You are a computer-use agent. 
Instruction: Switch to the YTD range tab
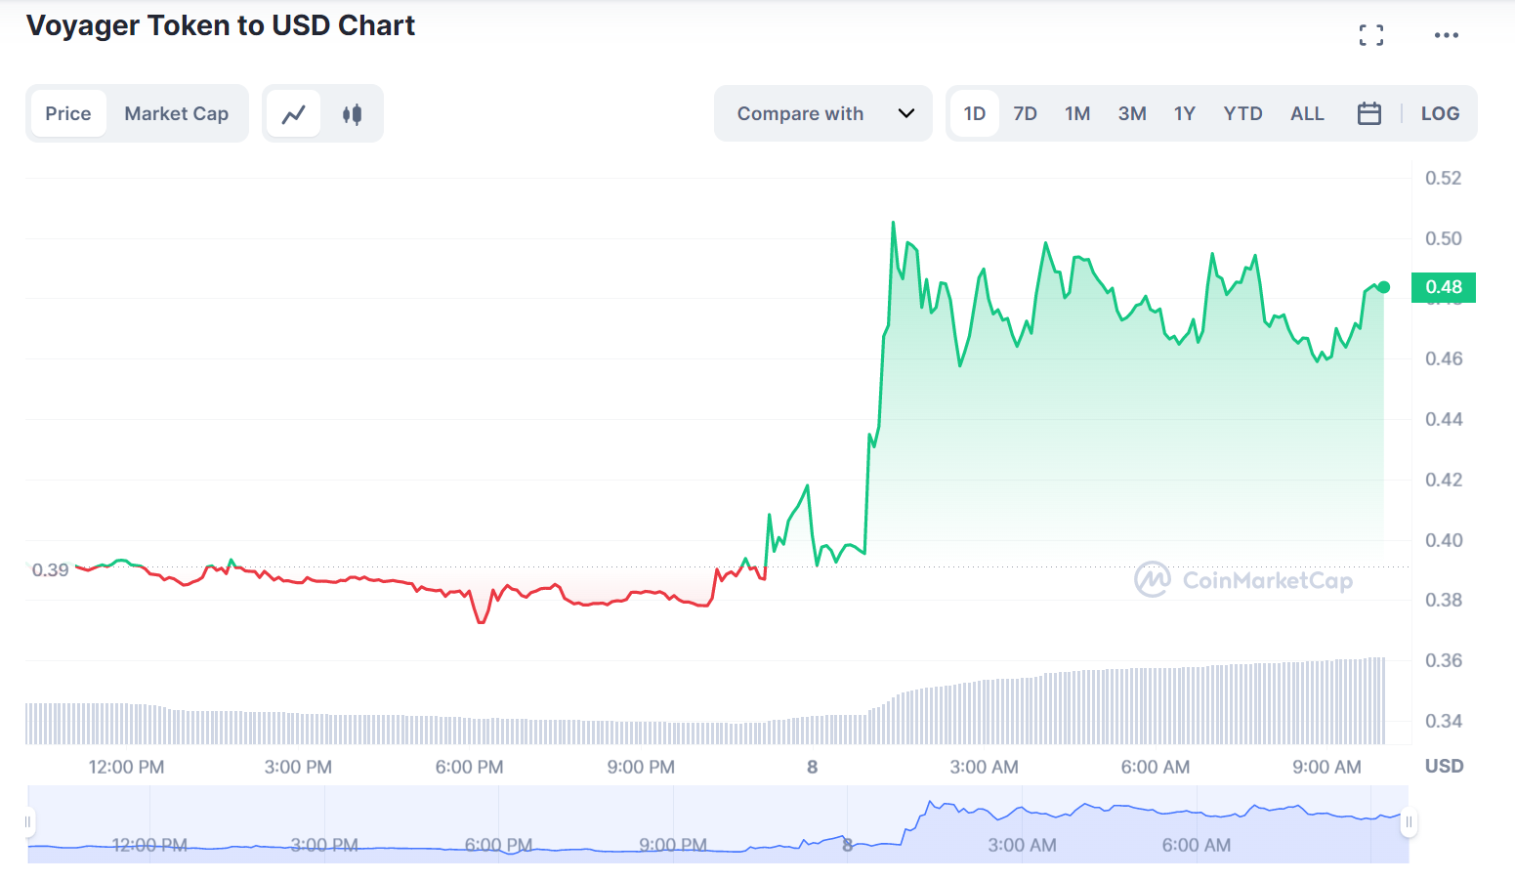[x=1242, y=113]
